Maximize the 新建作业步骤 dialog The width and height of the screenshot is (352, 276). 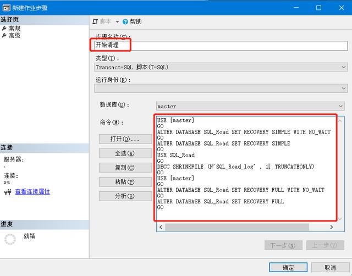[x=318, y=8]
